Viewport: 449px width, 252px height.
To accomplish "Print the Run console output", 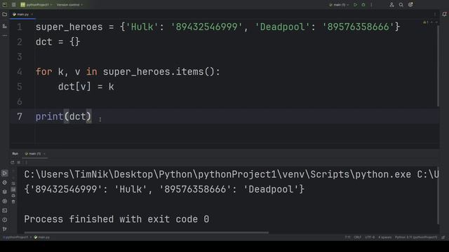I will click(x=13, y=195).
